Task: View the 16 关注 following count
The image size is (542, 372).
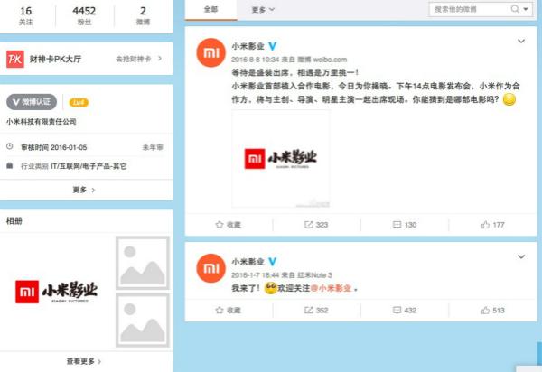Action: (x=26, y=15)
